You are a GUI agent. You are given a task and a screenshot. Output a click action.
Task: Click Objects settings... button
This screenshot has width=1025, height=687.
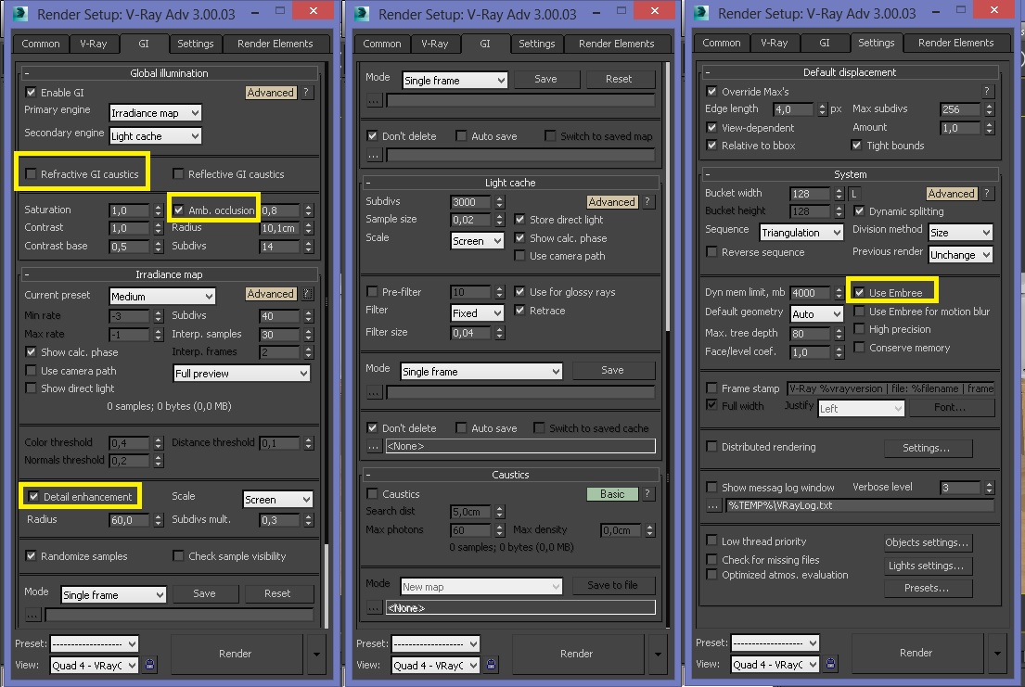point(927,542)
